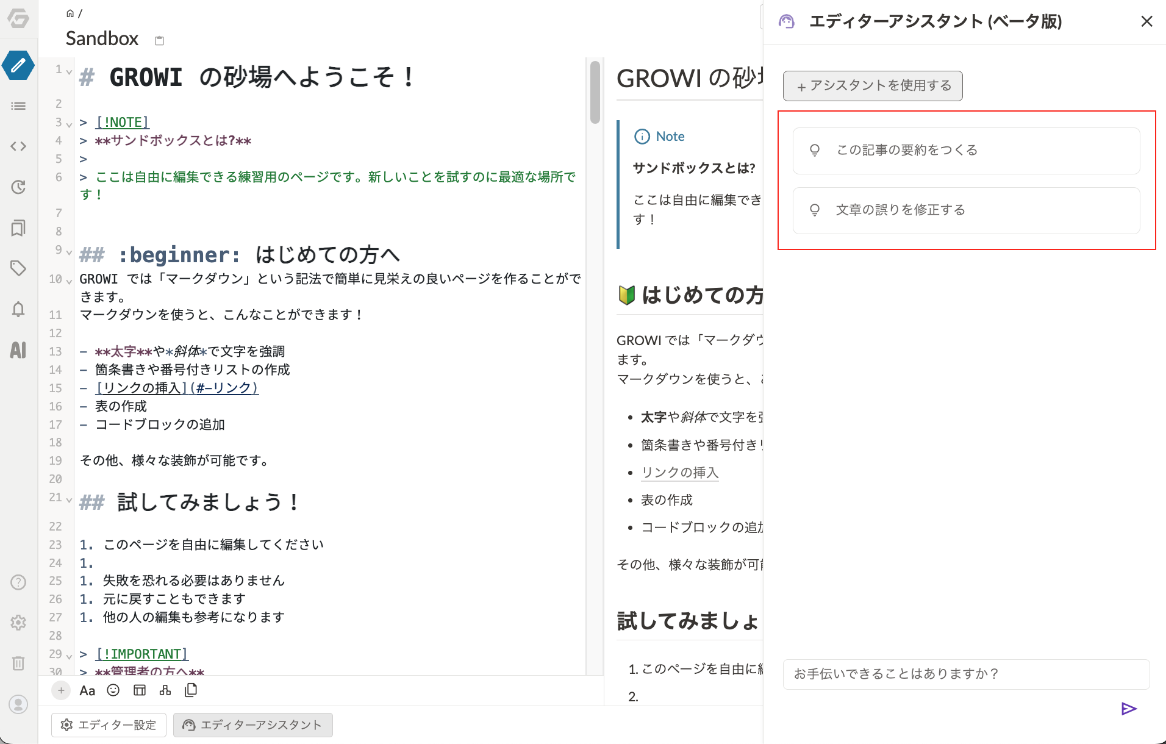Fold the section at line 21
The image size is (1166, 744).
click(70, 499)
